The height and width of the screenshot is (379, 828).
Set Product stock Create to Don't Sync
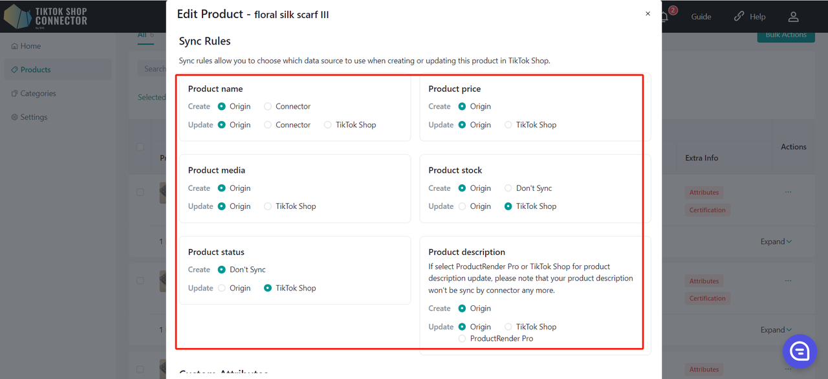coord(508,188)
